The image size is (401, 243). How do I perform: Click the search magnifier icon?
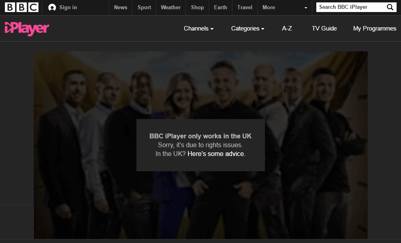390,7
